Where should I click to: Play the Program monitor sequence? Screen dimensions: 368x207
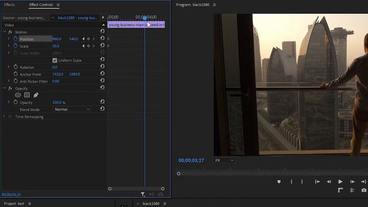pyautogui.click(x=340, y=182)
